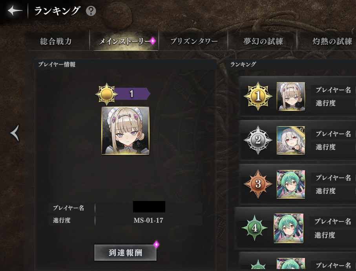This screenshot has width=356, height=271.
Task: Select rank 1 player's maid avatar
Action: click(x=290, y=96)
